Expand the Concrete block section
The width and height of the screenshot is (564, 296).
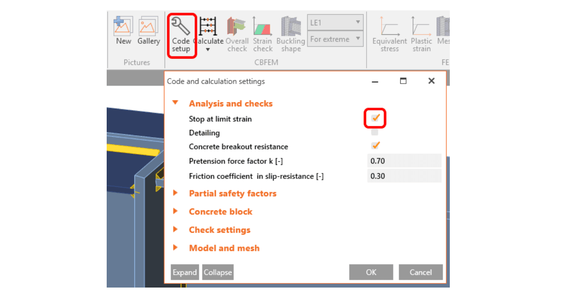coord(220,211)
